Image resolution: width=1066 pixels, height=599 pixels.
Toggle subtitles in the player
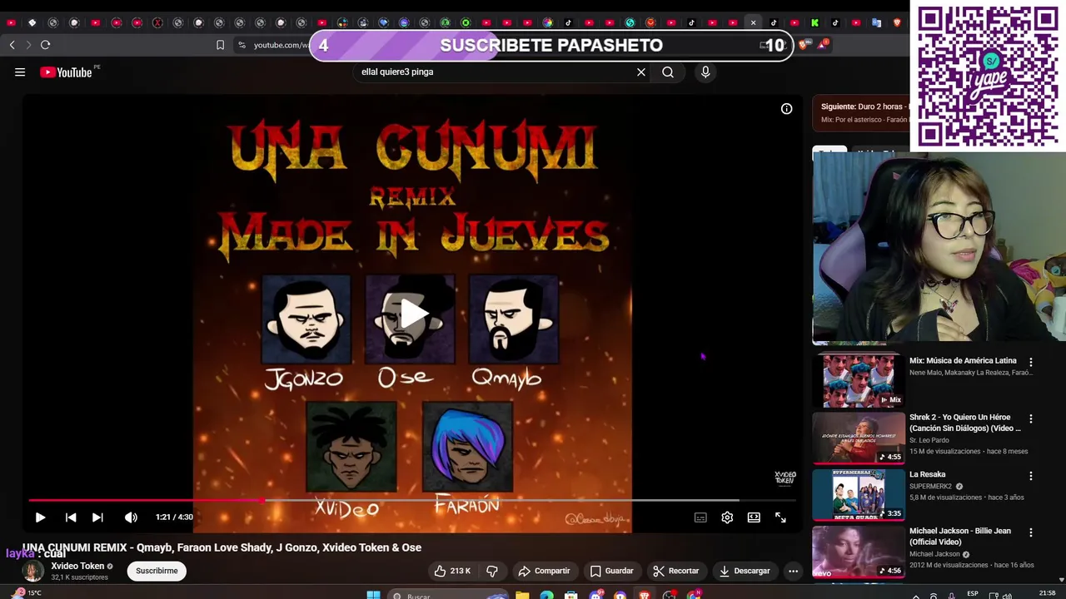[700, 517]
